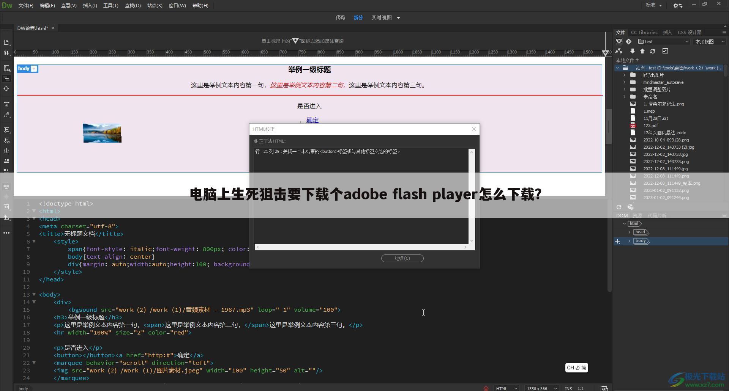Expand the 批量调整图片 folder
The width and height of the screenshot is (729, 391).
pos(624,90)
